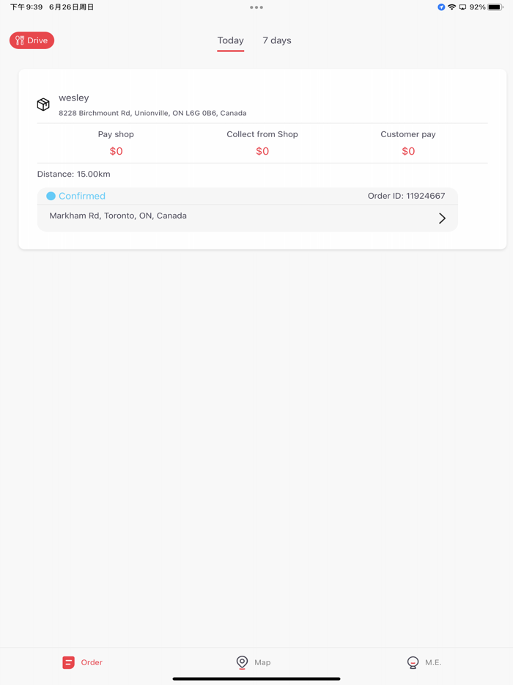
Task: Tap the location arrow status icon
Action: click(441, 7)
